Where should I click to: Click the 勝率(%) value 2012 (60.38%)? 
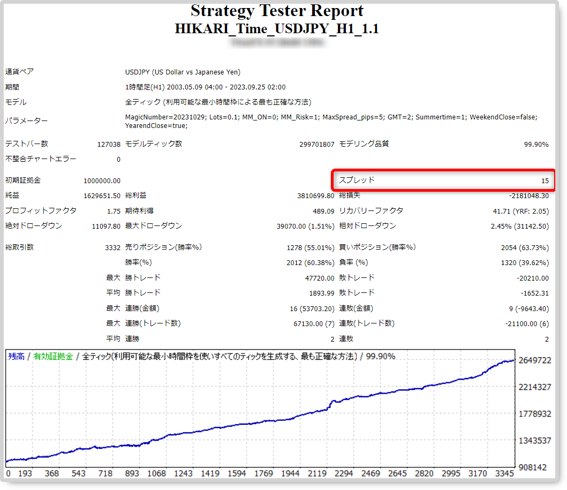(311, 263)
